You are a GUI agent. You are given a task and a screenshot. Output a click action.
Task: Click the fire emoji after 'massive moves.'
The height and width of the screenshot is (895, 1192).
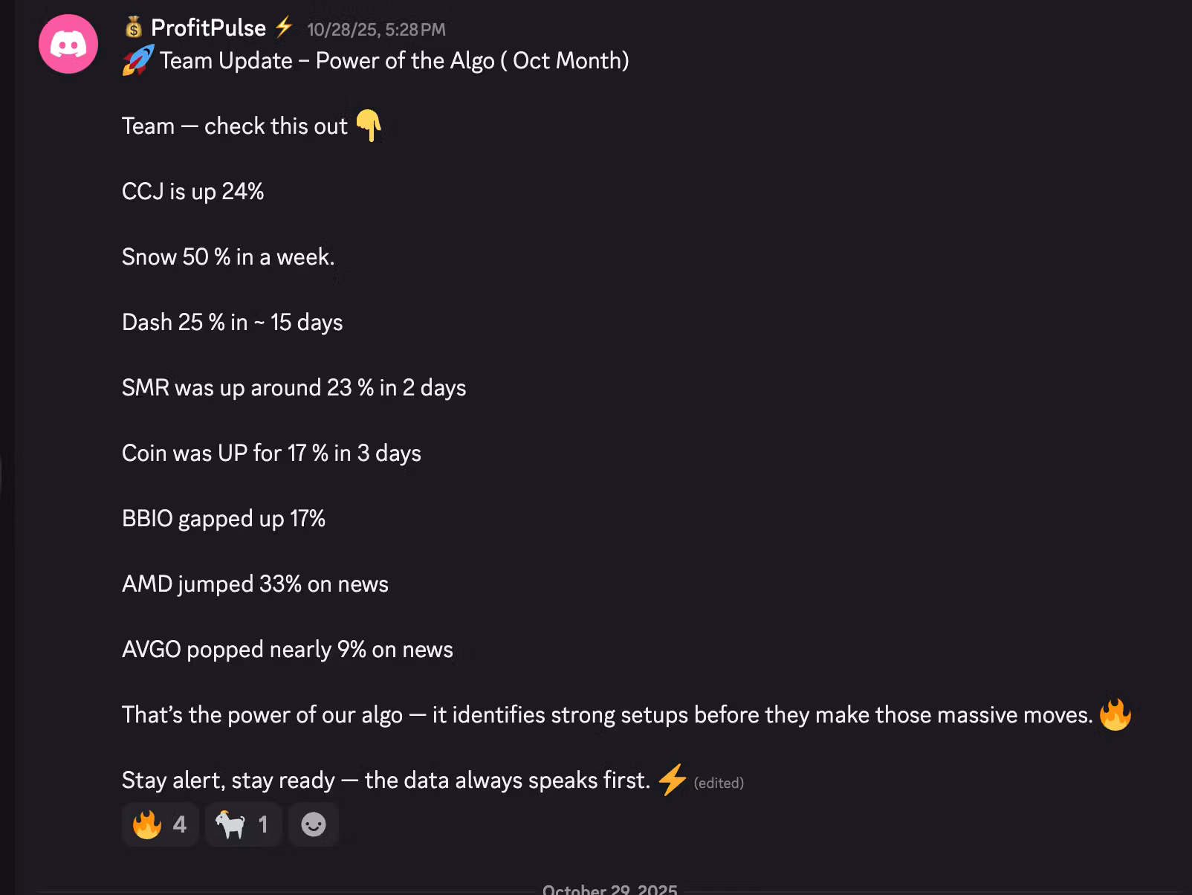pos(1115,714)
